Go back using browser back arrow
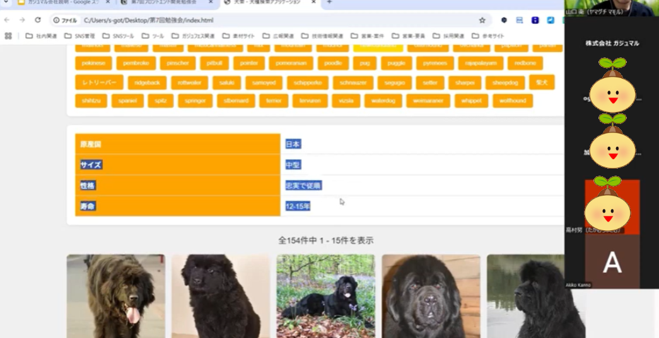Viewport: 659px width, 338px height. 7,20
